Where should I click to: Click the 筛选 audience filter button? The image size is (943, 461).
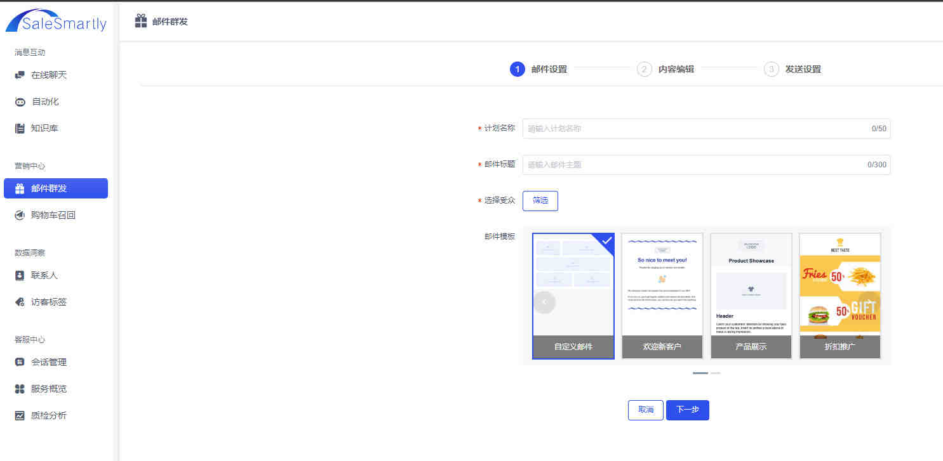540,200
